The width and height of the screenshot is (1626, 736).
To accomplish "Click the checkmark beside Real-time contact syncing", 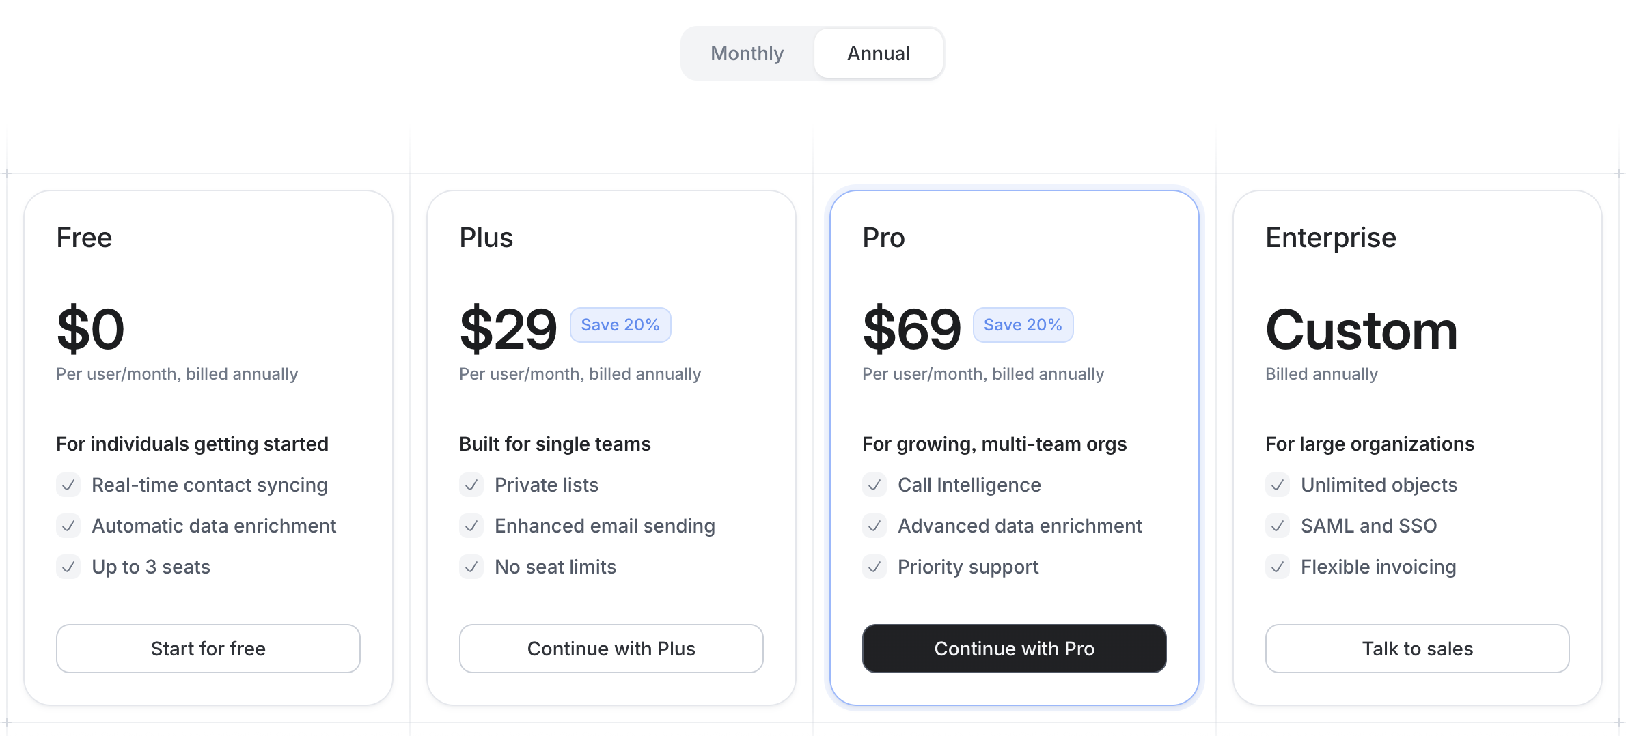I will click(x=68, y=485).
